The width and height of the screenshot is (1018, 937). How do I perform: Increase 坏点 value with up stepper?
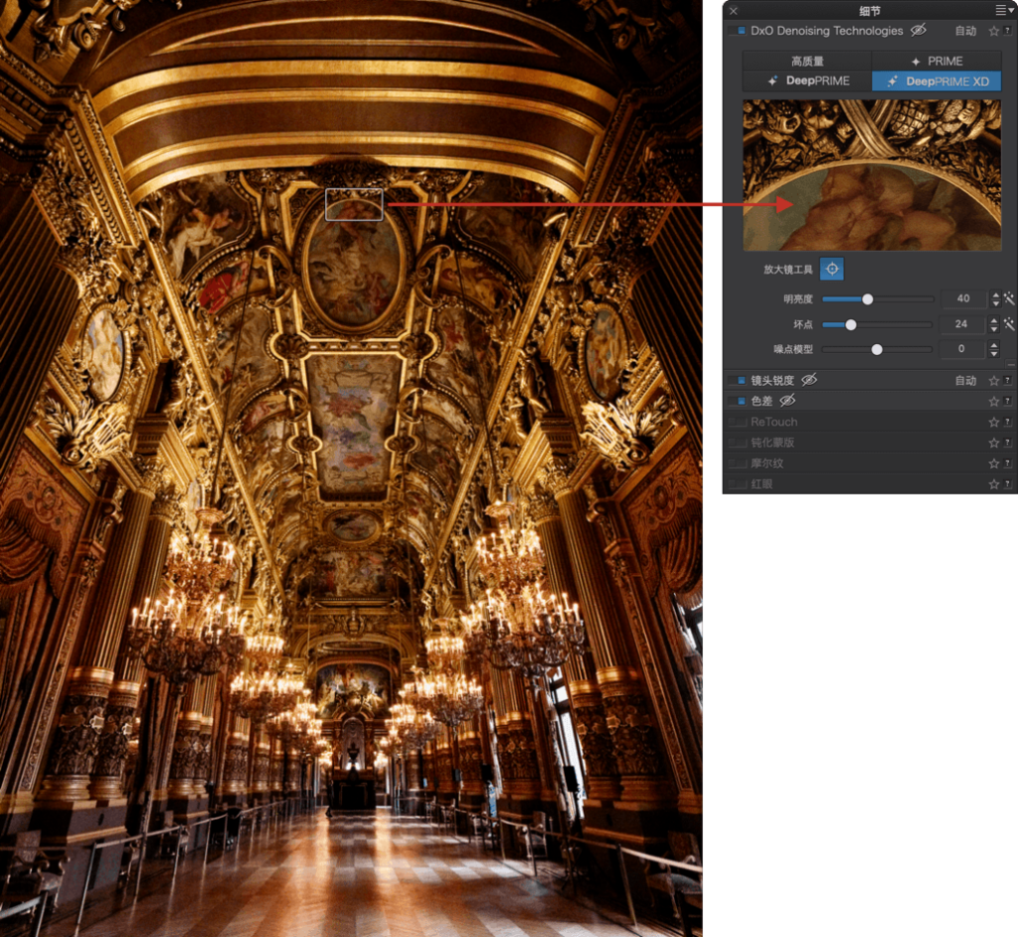(x=994, y=319)
